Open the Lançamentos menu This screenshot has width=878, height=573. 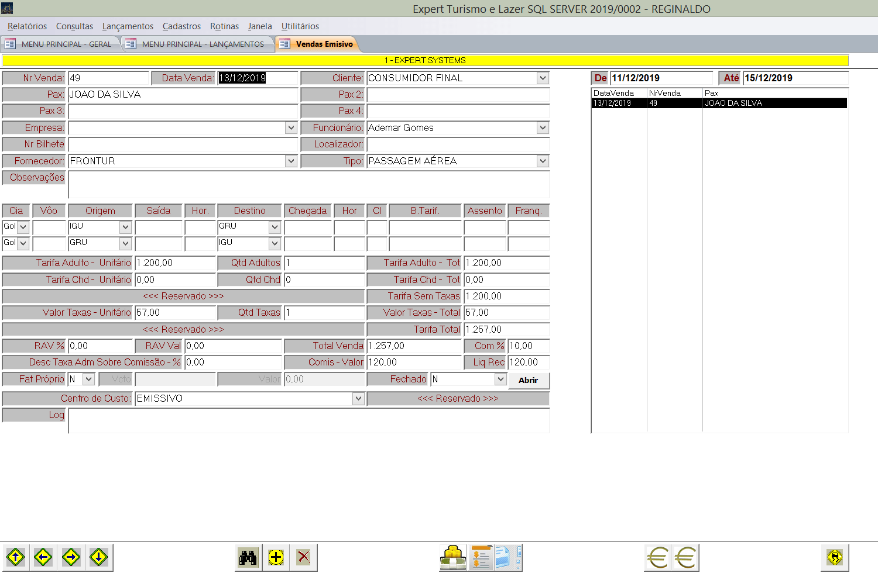click(x=128, y=26)
